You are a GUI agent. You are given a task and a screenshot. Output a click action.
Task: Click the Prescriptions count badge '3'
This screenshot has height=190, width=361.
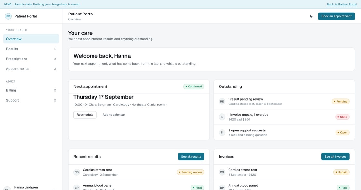[55, 59]
